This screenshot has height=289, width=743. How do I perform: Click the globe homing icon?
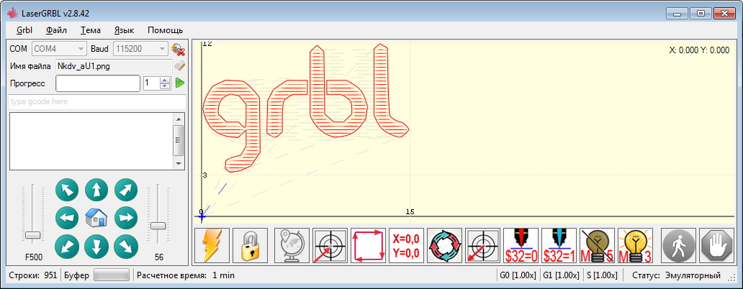[x=292, y=246]
